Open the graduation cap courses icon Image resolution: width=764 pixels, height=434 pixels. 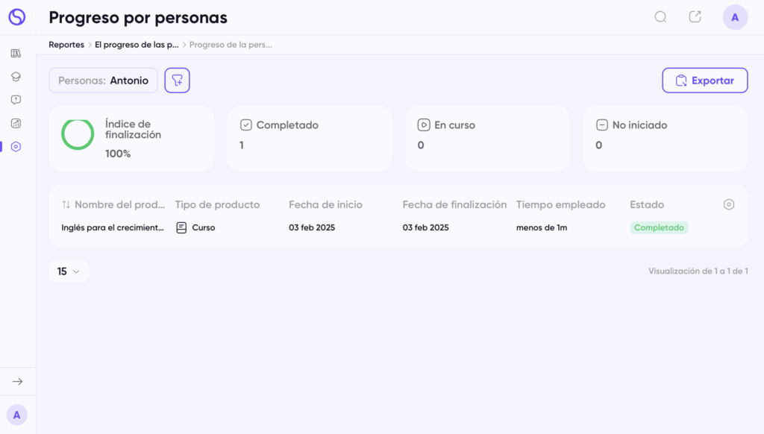[16, 77]
